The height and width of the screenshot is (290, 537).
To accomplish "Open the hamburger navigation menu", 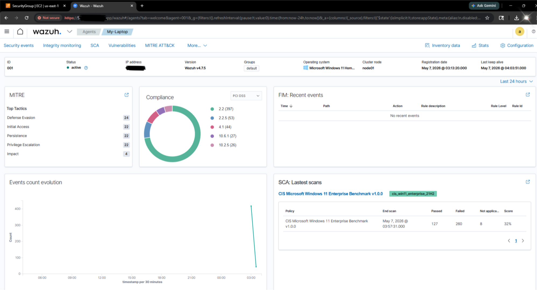I will [x=7, y=32].
